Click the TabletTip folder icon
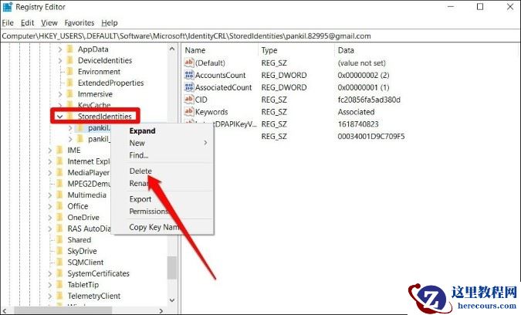 click(59, 285)
